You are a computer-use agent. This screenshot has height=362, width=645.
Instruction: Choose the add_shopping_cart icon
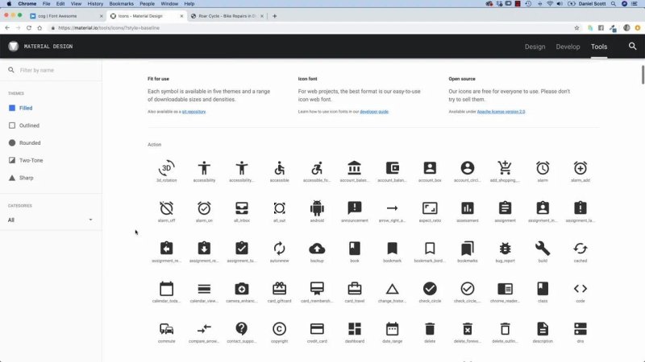[x=505, y=168]
